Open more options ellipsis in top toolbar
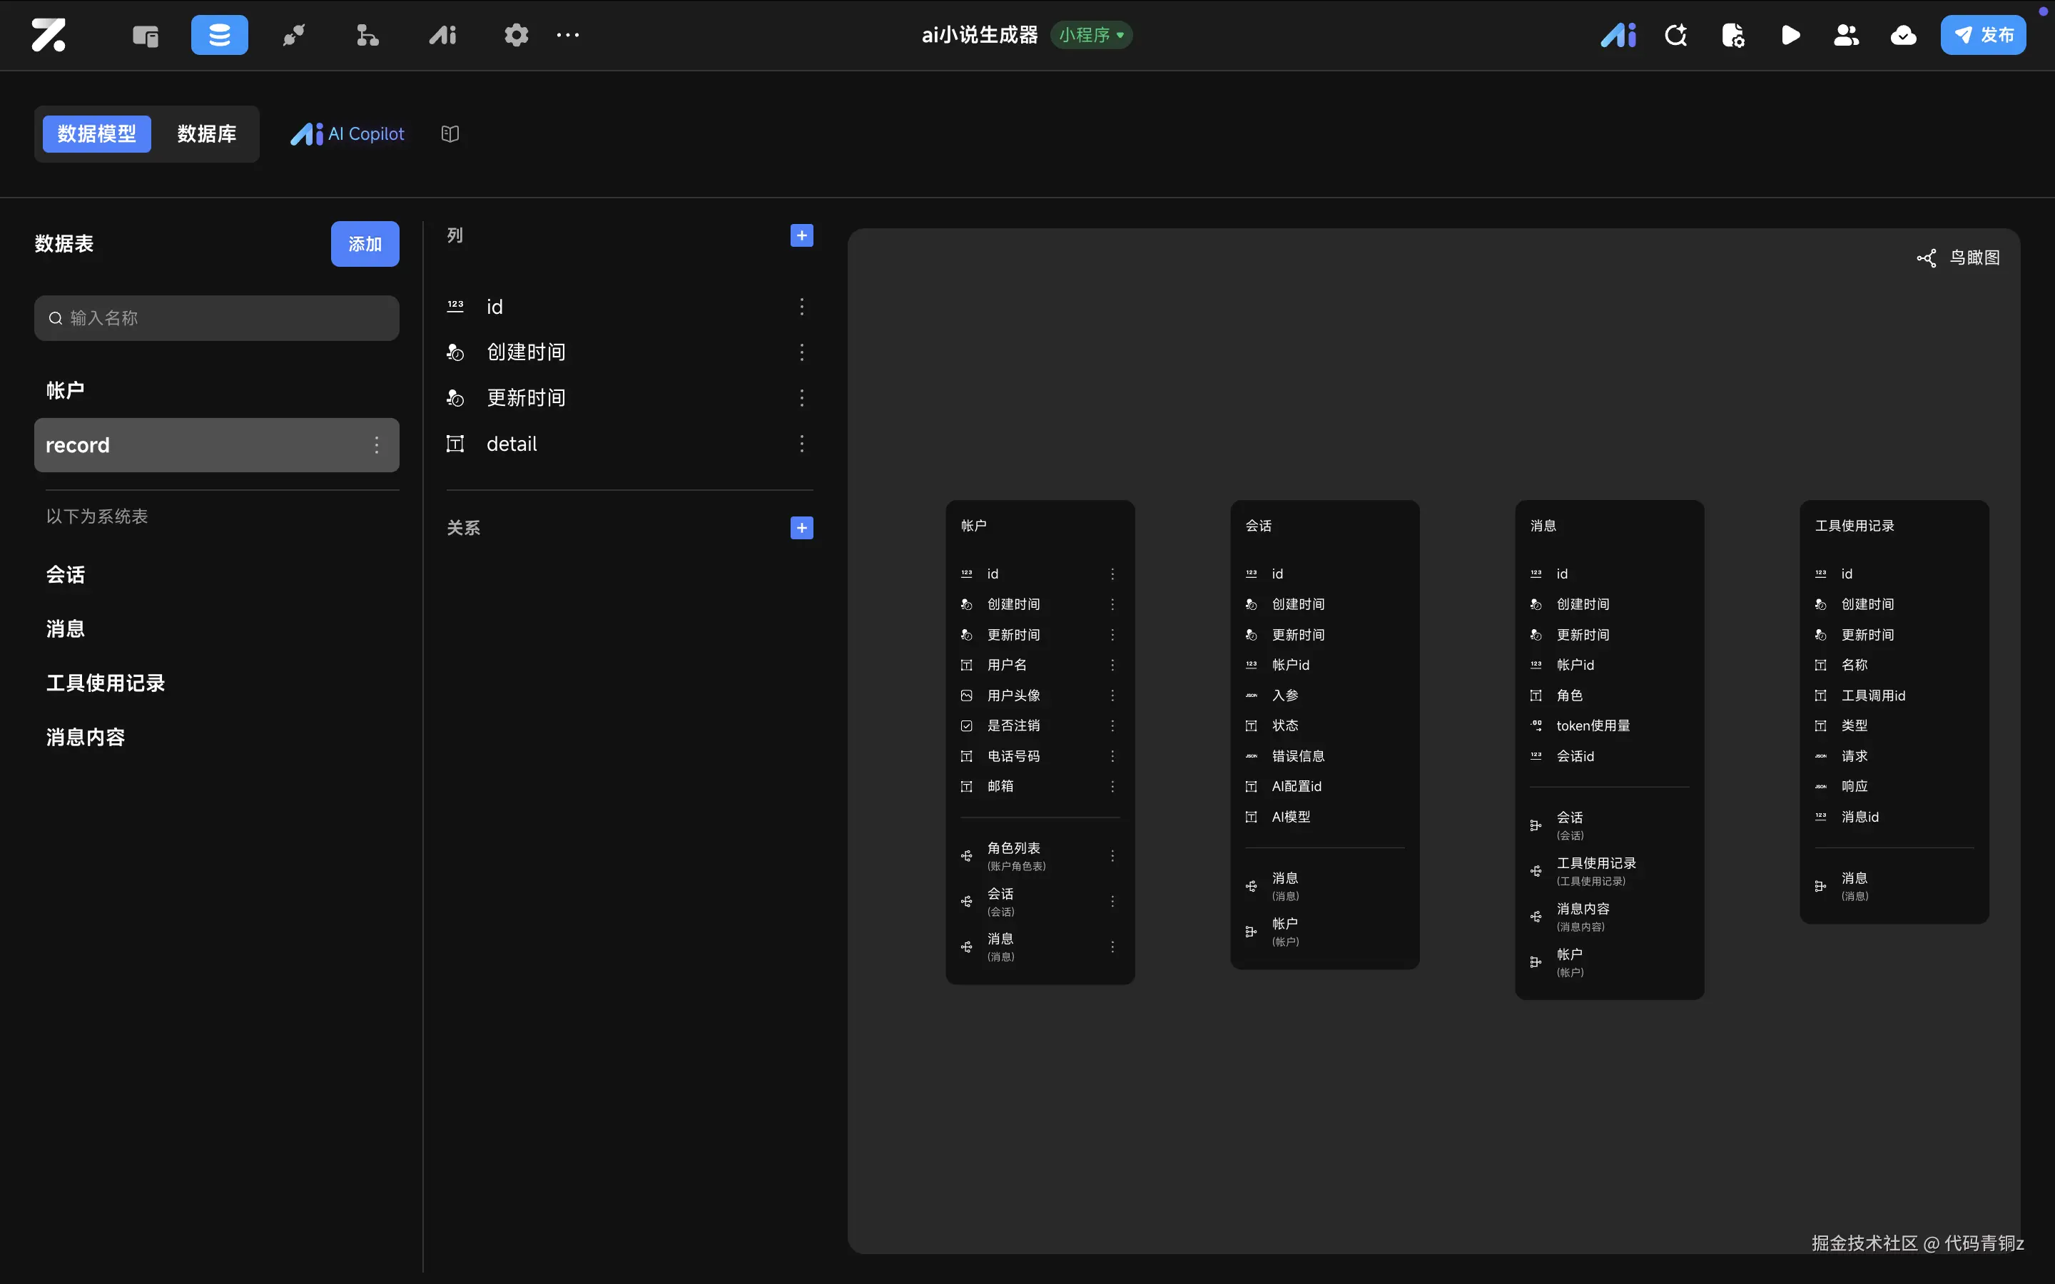Screen dimensions: 2055x1284 tap(567, 35)
